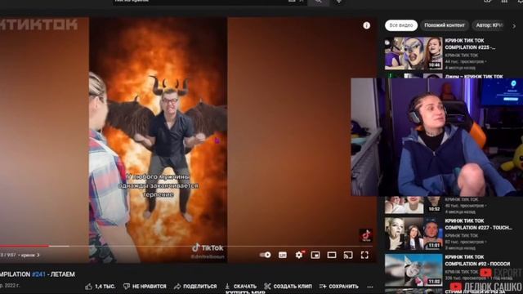Share the video via 'ПОДЕЛИТЬСЯ'

(195, 287)
